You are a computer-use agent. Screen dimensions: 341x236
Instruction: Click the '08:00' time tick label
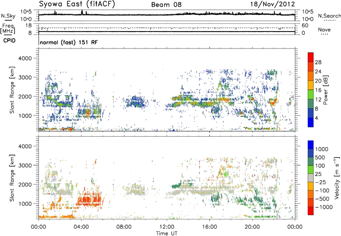click(x=124, y=227)
